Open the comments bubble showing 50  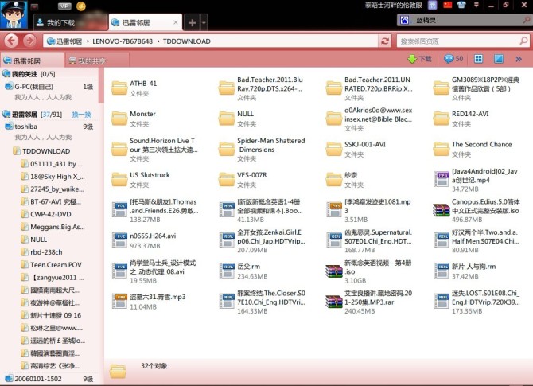click(x=453, y=59)
